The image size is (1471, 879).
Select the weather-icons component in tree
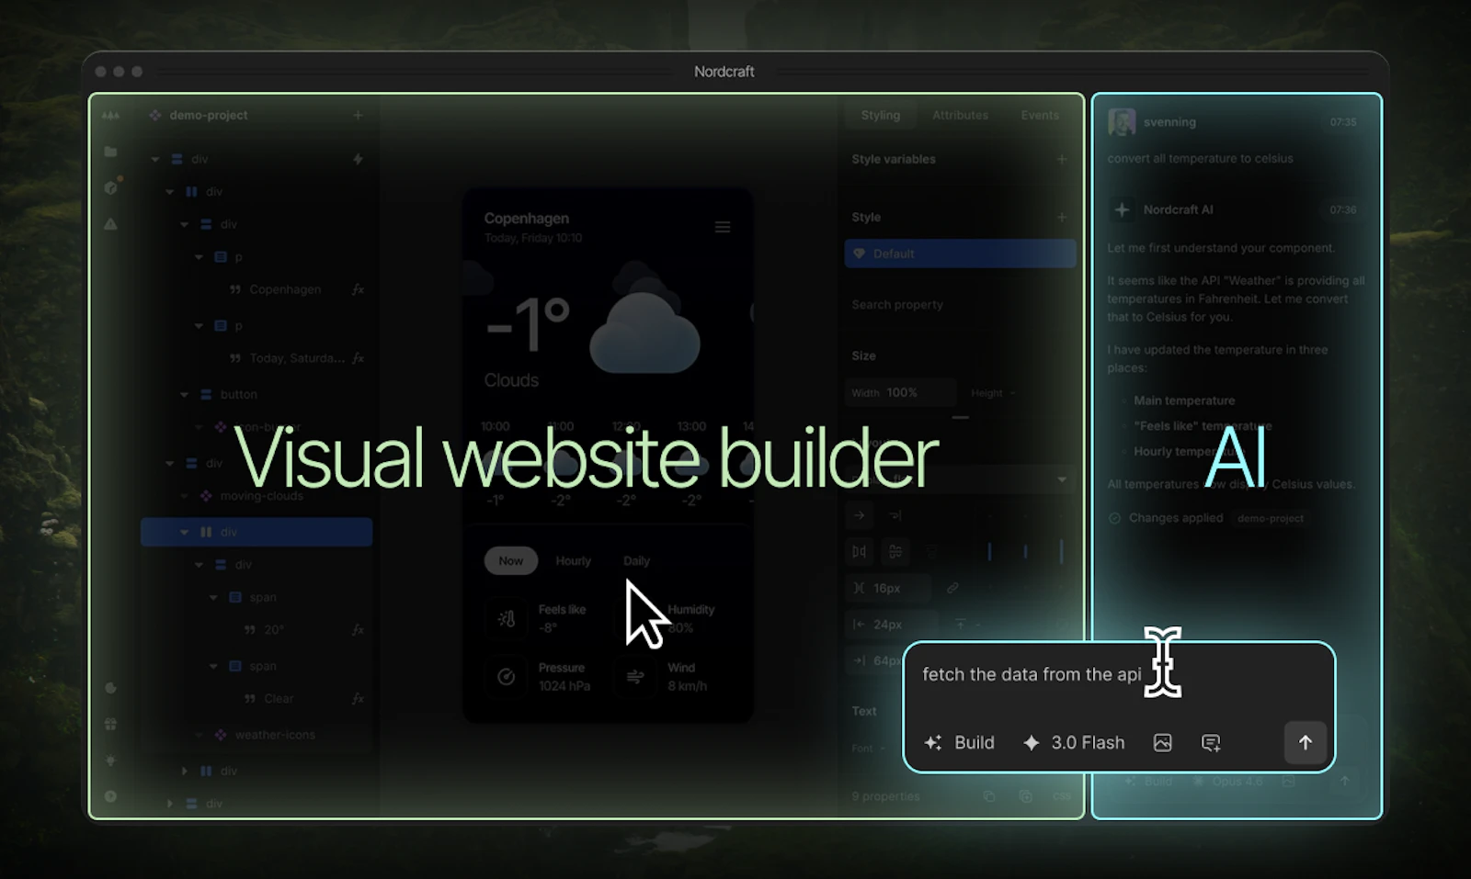point(275,735)
